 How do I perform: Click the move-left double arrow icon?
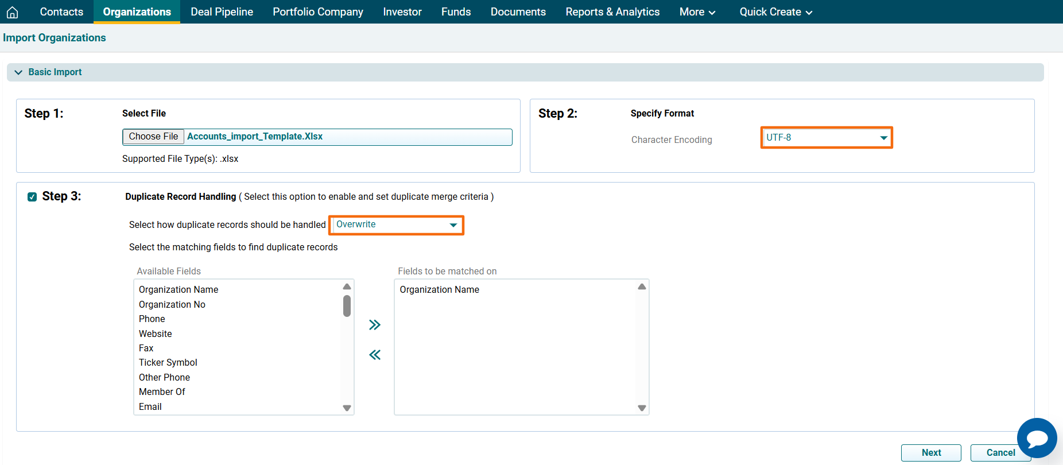pos(375,355)
